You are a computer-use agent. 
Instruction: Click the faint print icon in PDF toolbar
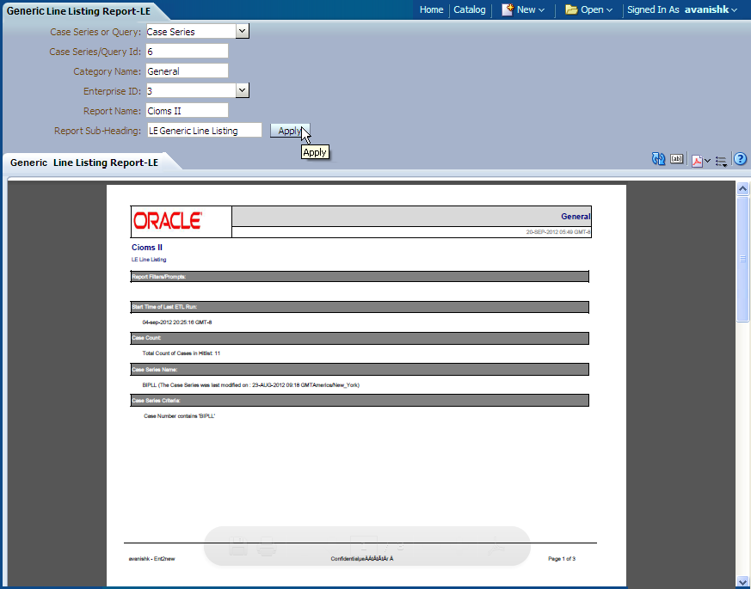coord(267,546)
